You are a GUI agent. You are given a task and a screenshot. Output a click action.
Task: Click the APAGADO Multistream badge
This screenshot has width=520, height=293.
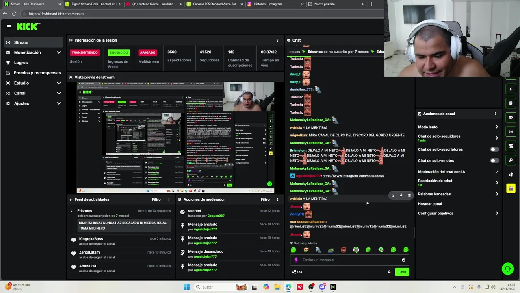coord(147,52)
